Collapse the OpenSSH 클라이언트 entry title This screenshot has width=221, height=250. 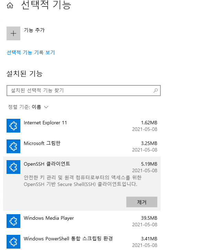click(x=47, y=164)
